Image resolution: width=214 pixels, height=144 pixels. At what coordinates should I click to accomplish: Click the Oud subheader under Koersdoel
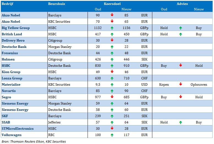pos(98,9)
